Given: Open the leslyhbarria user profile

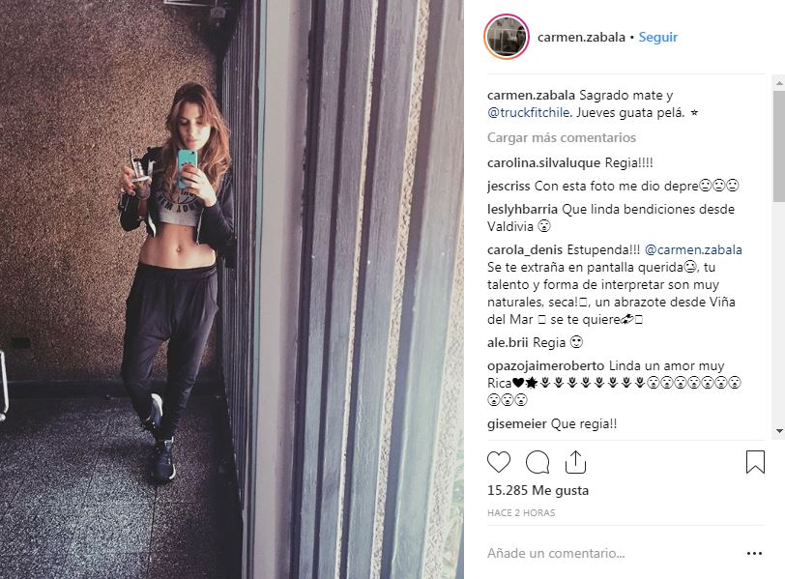Looking at the screenshot, I should [522, 209].
